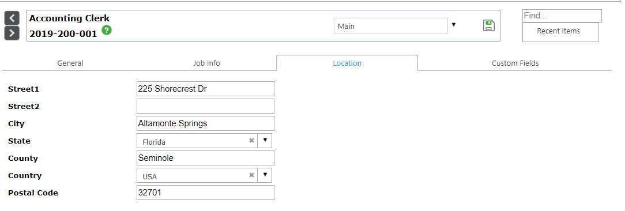Image resolution: width=625 pixels, height=211 pixels.
Task: Switch to the General tab
Action: click(x=70, y=63)
